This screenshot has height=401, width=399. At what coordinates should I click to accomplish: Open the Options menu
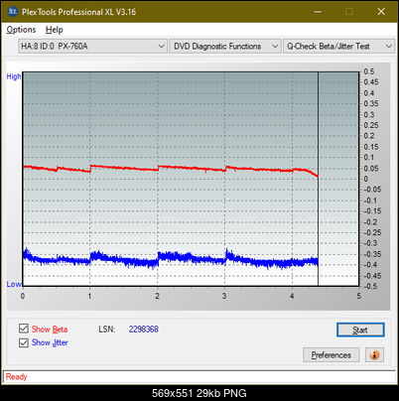(21, 30)
